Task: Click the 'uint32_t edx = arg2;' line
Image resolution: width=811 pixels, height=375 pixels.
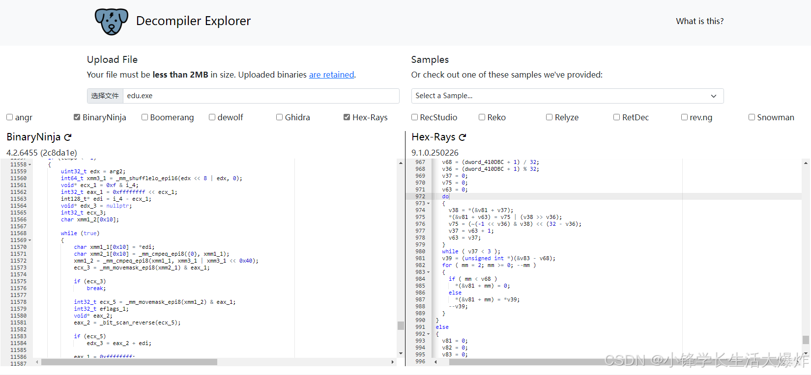Action: (x=93, y=172)
